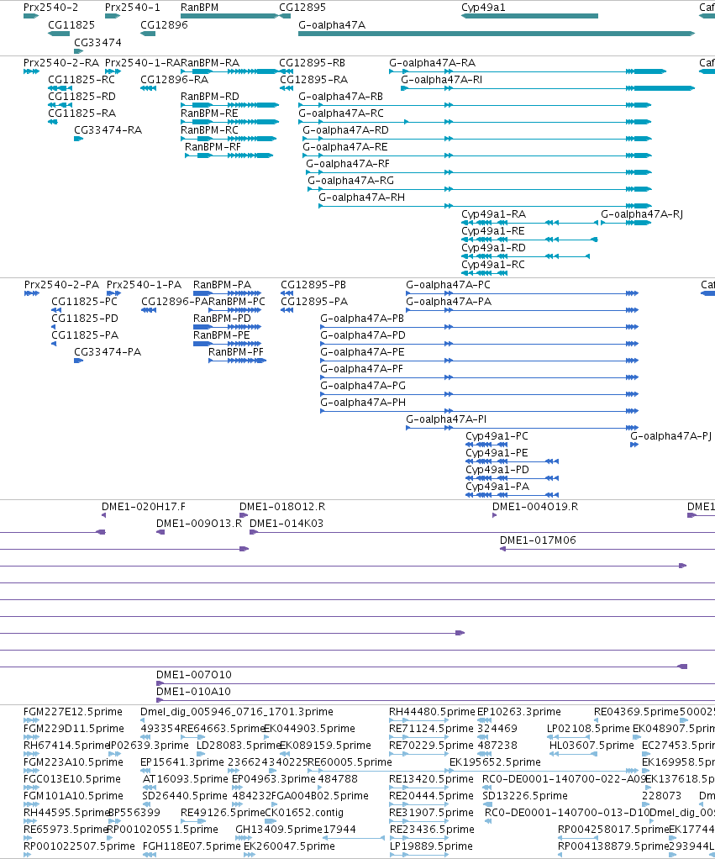Click protein Cyp49a1-PA

[x=497, y=487]
